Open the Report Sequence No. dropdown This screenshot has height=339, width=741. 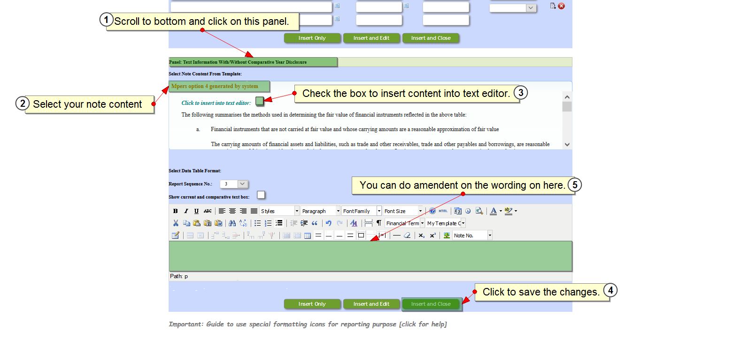(242, 184)
